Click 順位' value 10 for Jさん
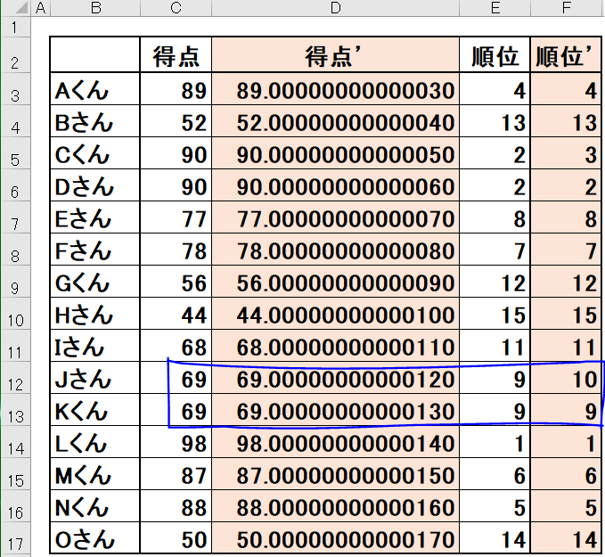 pyautogui.click(x=566, y=378)
